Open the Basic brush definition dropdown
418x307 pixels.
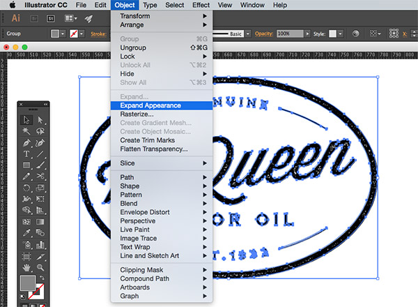248,34
